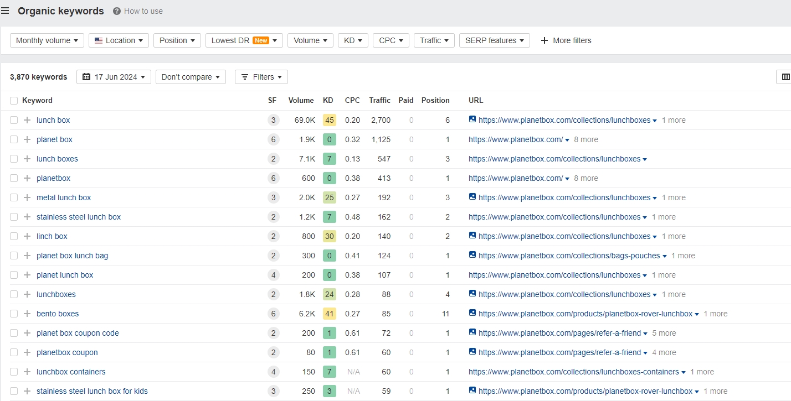Click the KD 41 badge for bento boxes

[x=330, y=314]
